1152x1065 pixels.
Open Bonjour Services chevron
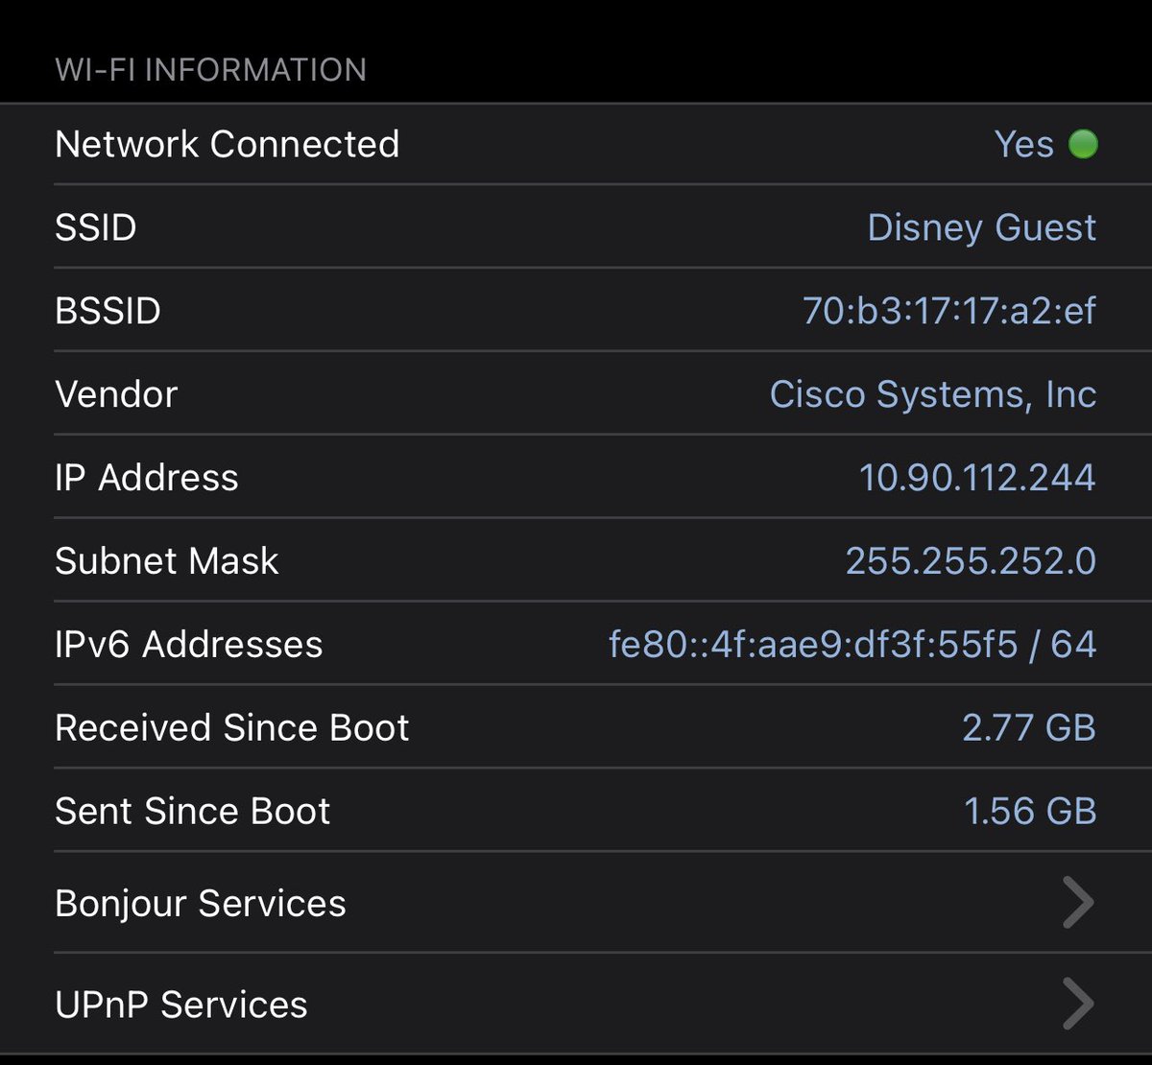(1078, 903)
